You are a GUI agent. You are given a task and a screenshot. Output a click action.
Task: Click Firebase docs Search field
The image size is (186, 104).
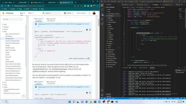click(x=51, y=13)
